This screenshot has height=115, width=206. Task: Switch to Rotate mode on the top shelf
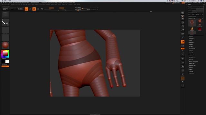point(42,9)
